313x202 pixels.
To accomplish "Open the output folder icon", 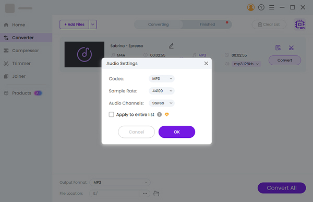I will (x=156, y=194).
